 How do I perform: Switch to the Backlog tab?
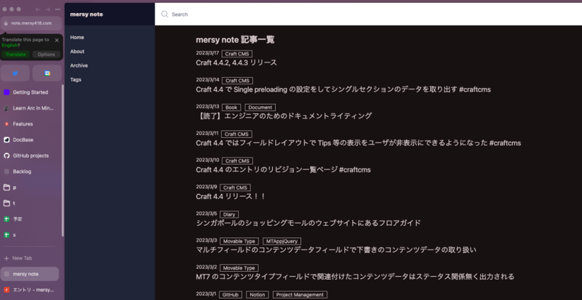click(30, 171)
